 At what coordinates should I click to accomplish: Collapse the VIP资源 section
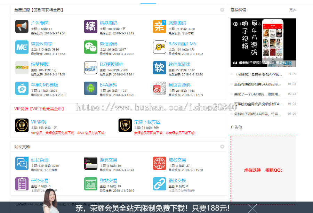(222, 109)
